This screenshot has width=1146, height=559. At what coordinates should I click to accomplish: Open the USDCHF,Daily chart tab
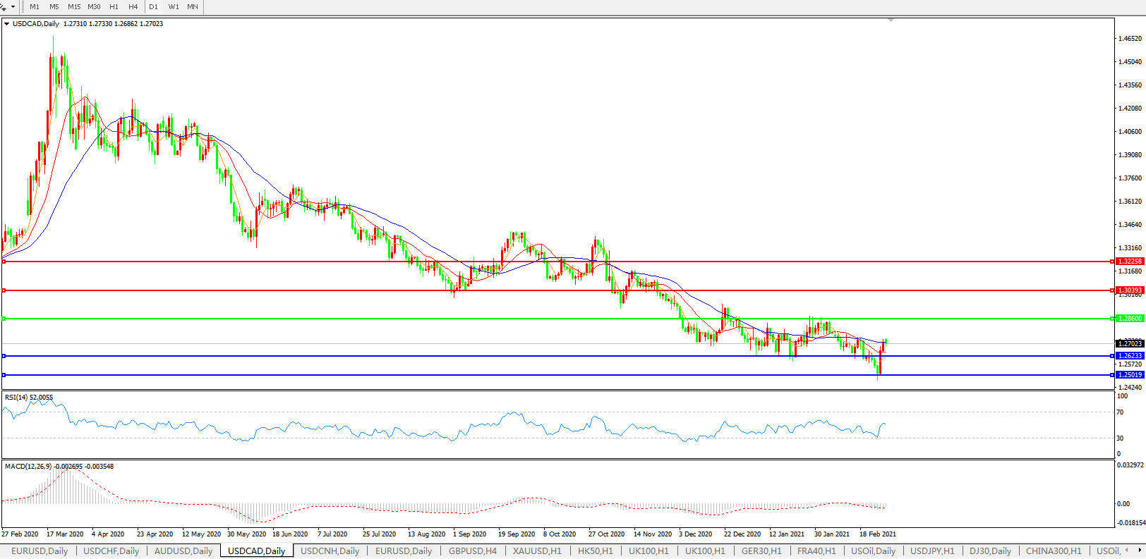point(111,551)
